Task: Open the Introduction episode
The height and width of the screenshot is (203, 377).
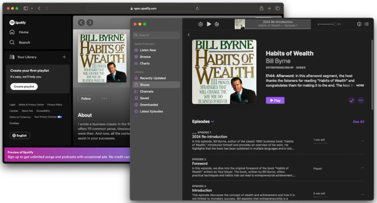Action: pos(202,190)
